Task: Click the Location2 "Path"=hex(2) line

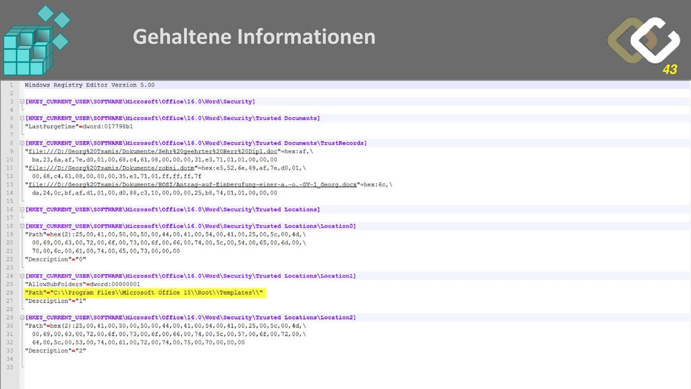Action: 165,326
